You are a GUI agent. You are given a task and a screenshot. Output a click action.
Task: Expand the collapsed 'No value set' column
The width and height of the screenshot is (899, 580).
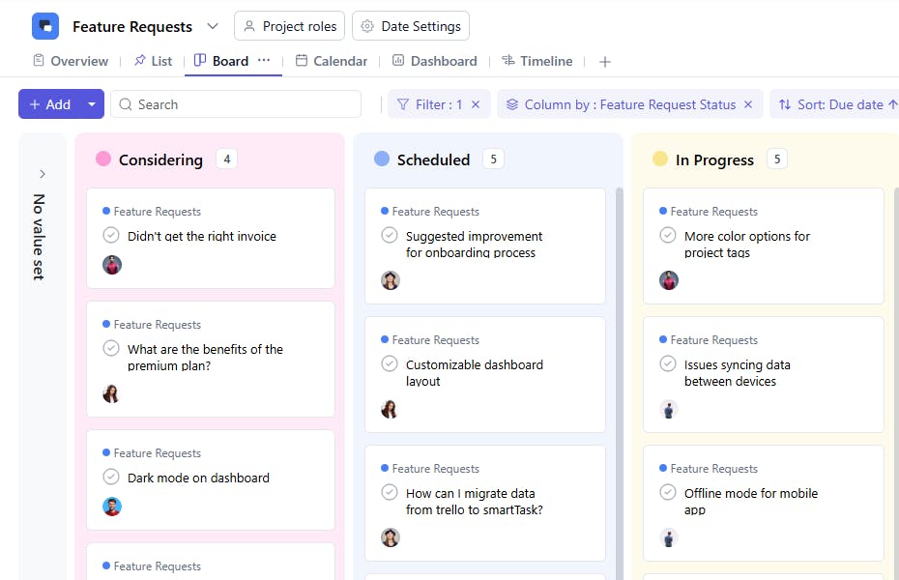[42, 174]
